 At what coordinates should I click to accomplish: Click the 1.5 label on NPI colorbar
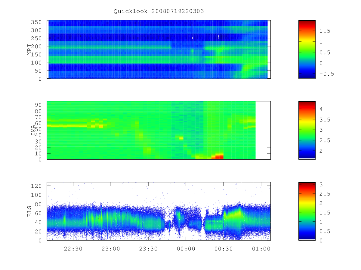point(325,31)
